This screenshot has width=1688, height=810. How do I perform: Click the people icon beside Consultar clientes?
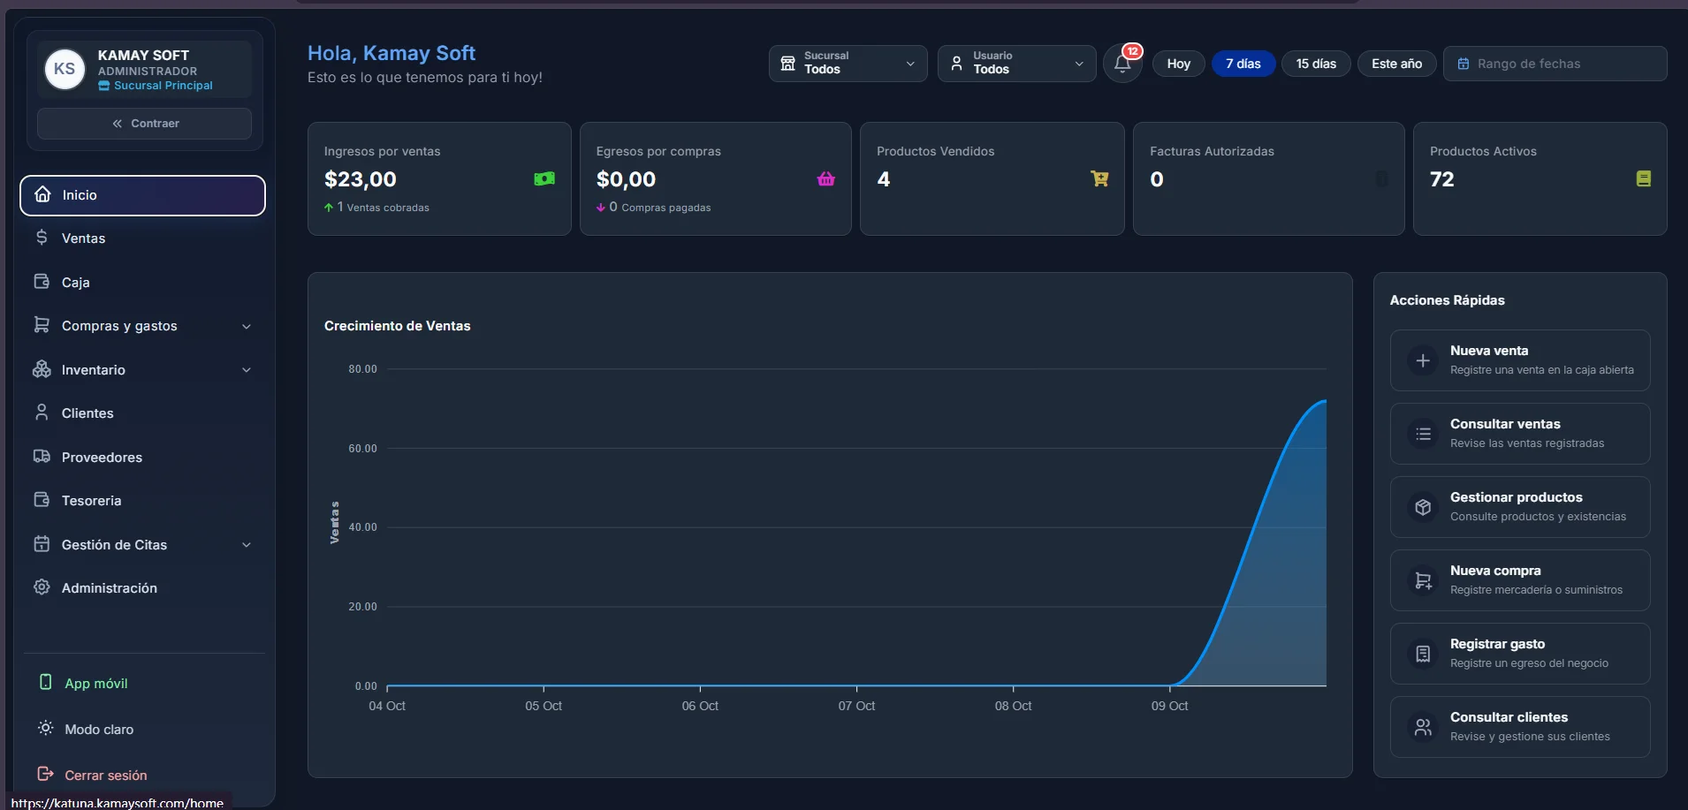pyautogui.click(x=1423, y=727)
